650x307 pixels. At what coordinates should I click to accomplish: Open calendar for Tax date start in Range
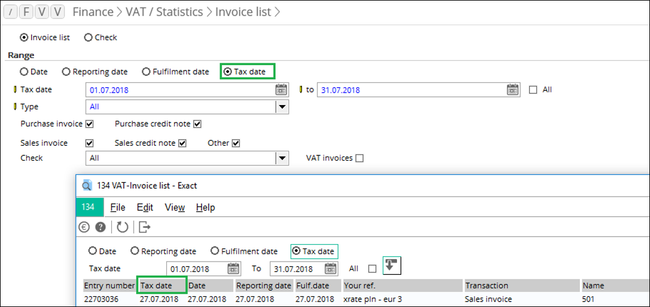tap(281, 90)
